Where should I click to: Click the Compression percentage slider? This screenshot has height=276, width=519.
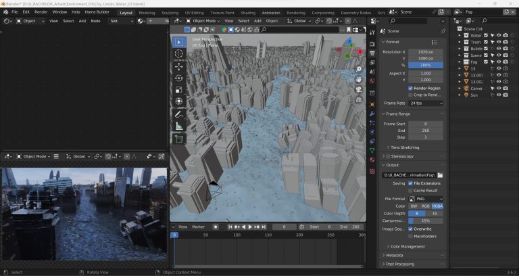pyautogui.click(x=426, y=221)
